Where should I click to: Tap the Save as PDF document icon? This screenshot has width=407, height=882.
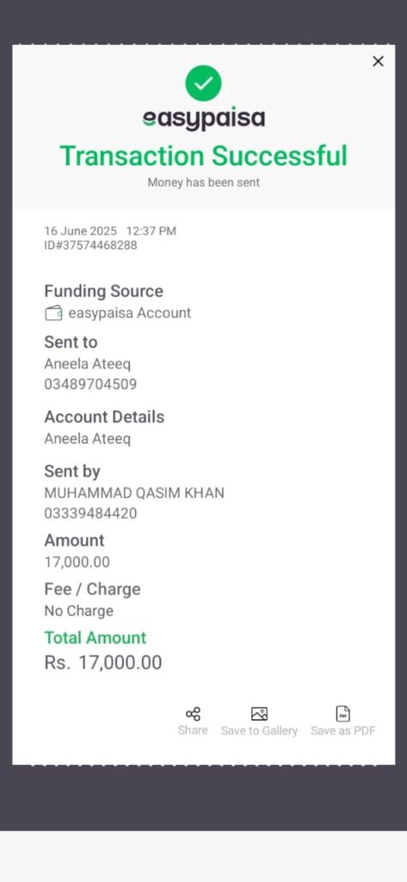(x=343, y=714)
